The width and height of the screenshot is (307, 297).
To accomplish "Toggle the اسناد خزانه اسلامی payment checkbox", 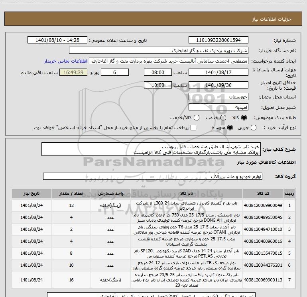I will 193,128.
